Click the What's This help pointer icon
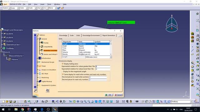This screenshot has width=200, height=112. (x=37, y=101)
